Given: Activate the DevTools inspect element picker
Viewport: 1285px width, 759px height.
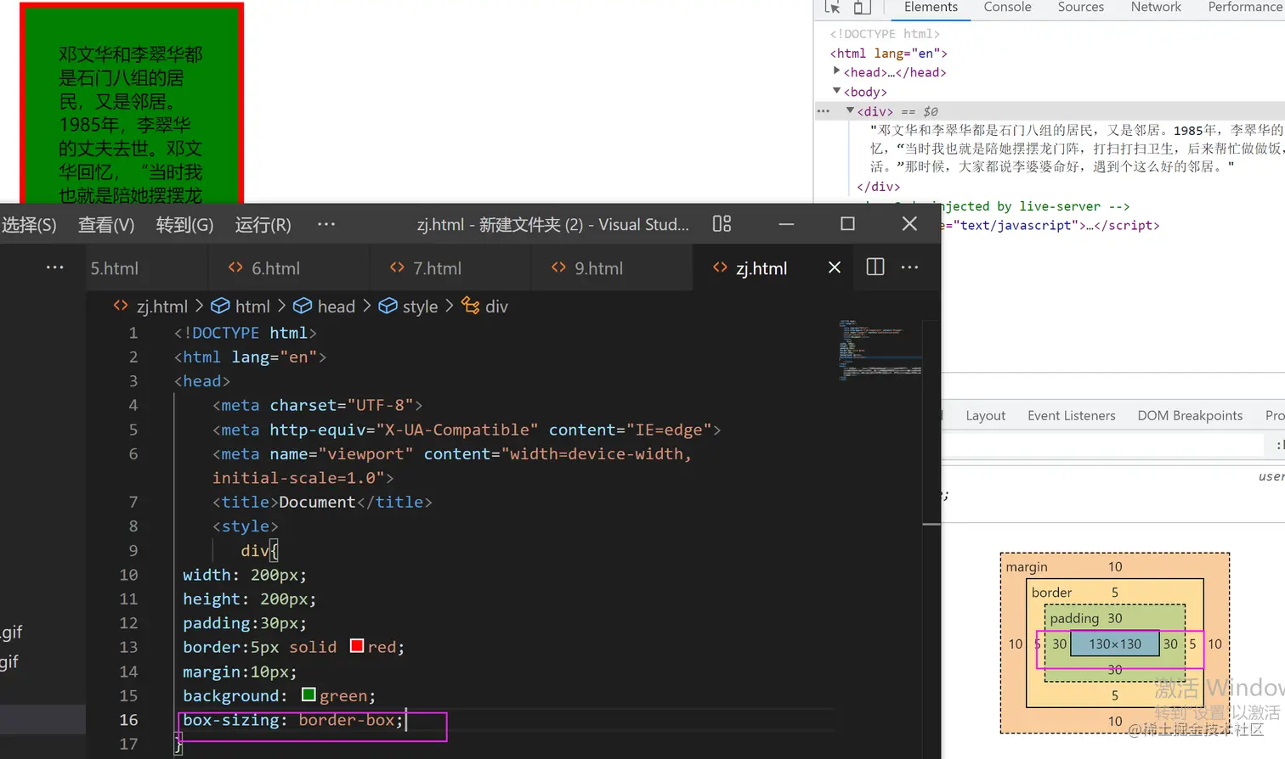Looking at the screenshot, I should click(x=833, y=8).
